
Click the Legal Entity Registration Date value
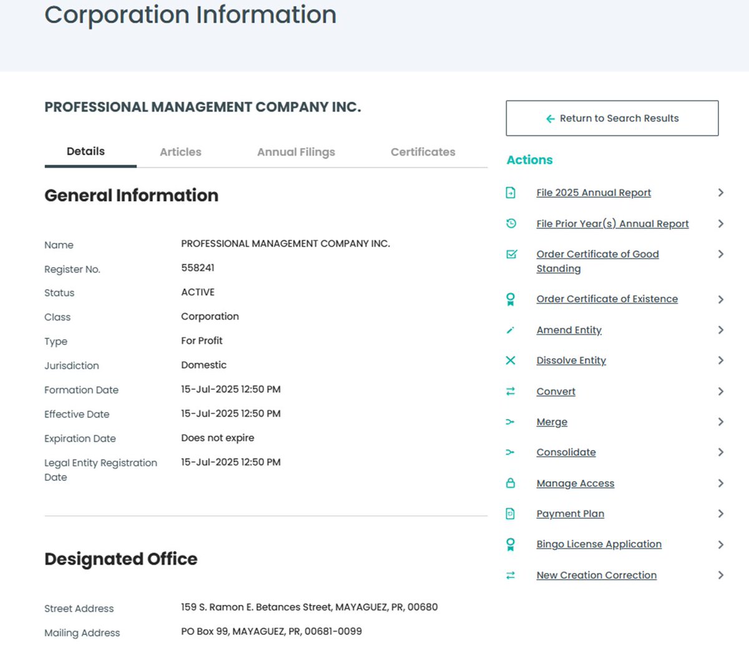pyautogui.click(x=231, y=463)
